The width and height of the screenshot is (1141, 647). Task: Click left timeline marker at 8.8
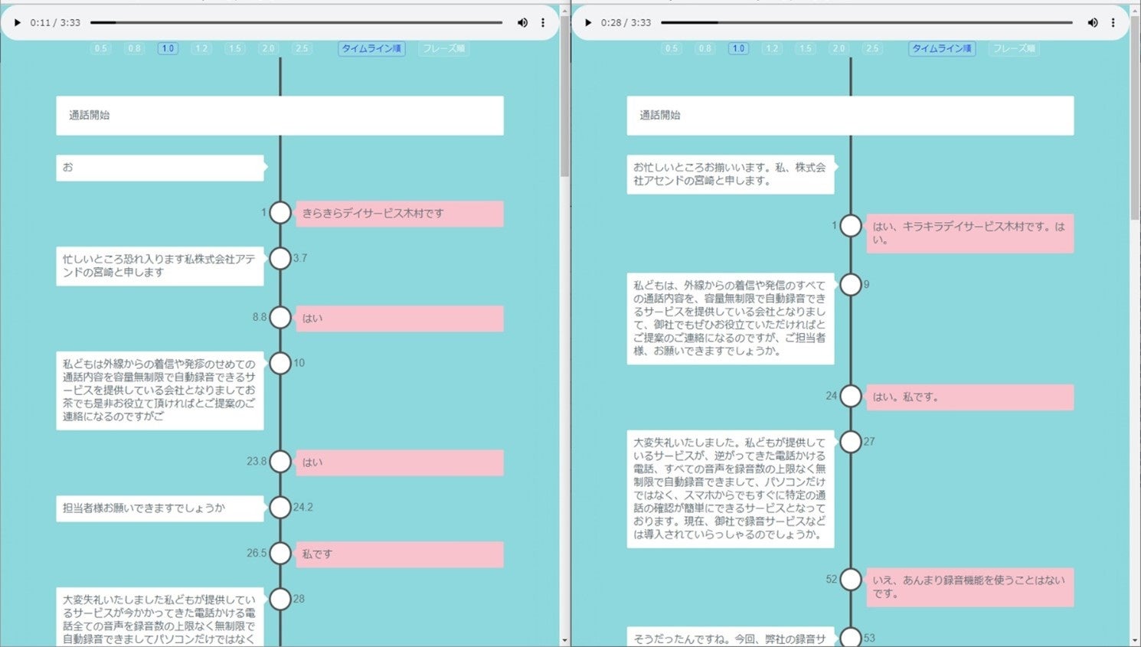[x=280, y=318]
